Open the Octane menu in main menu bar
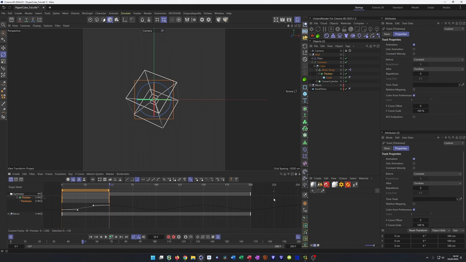The image size is (466, 262). tap(208, 13)
